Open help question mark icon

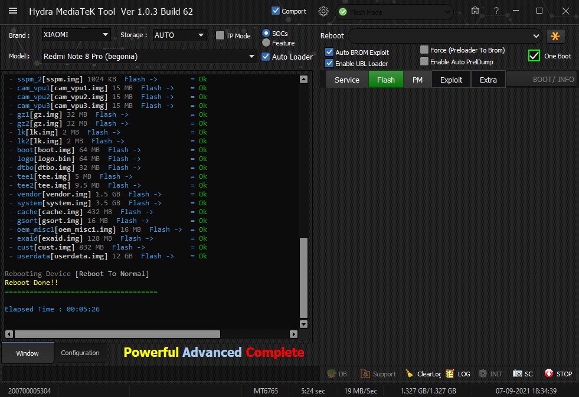click(x=496, y=11)
